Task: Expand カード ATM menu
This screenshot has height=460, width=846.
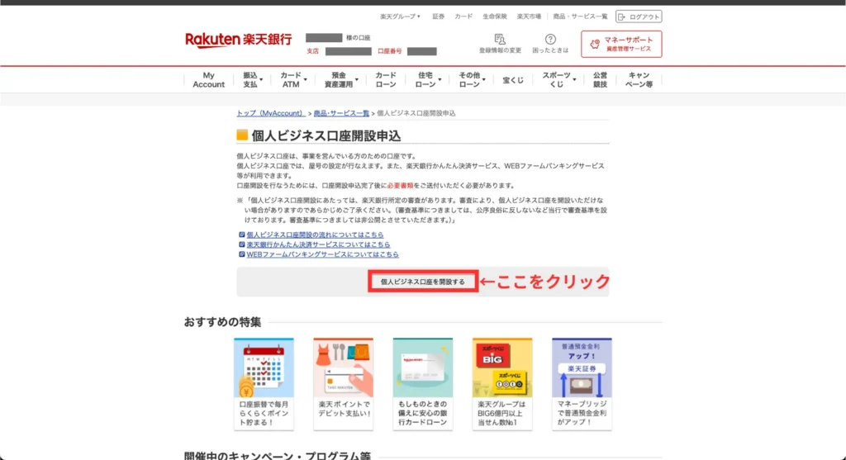Action: click(292, 80)
